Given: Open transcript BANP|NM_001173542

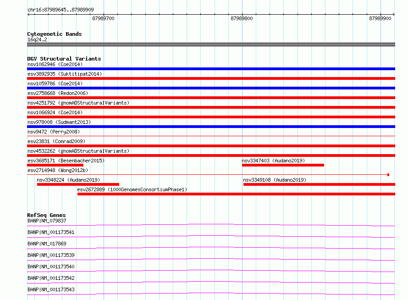Looking at the screenshot, I should [x=51, y=278].
